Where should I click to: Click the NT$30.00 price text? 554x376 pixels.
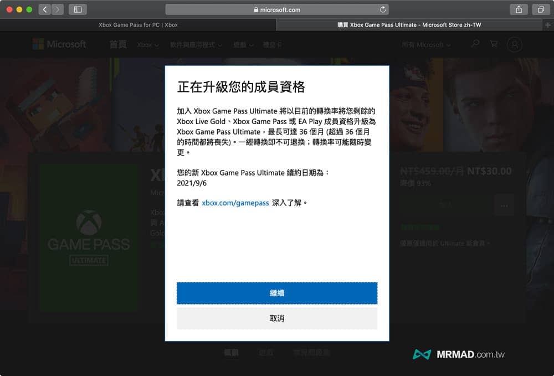click(489, 171)
